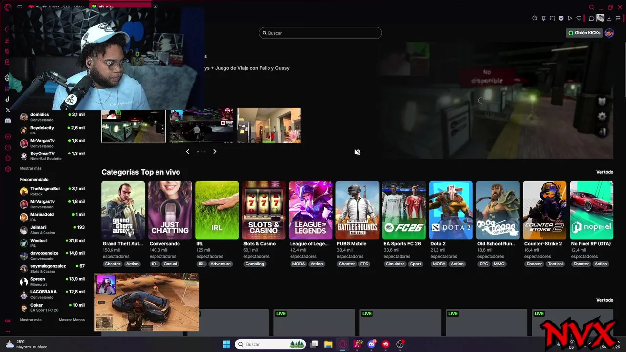Open File Explorer from the taskbar
Image resolution: width=626 pixels, height=352 pixels.
328,344
